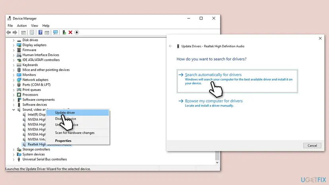Click the red X Uninstall device icon

70,32
